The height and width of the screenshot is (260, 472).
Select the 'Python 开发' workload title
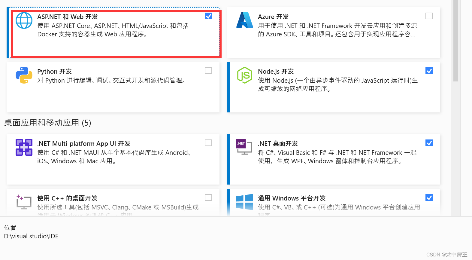coord(55,72)
